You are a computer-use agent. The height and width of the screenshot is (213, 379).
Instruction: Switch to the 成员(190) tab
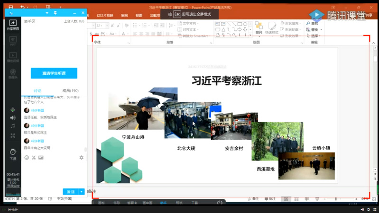point(70,91)
